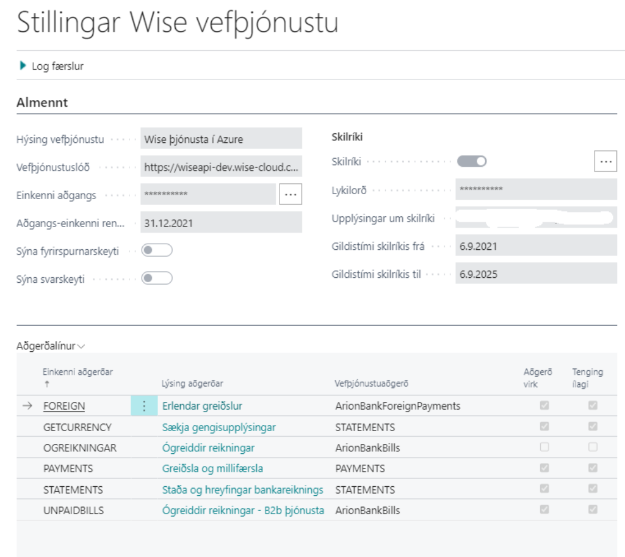Click sort arrow under Einkenni aðgerðar header
Image resolution: width=625 pixels, height=557 pixels.
pyautogui.click(x=46, y=384)
